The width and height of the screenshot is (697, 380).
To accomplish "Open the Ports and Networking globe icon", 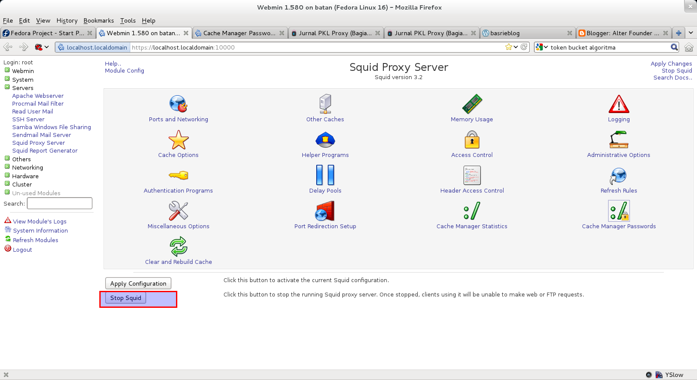I will pyautogui.click(x=178, y=104).
